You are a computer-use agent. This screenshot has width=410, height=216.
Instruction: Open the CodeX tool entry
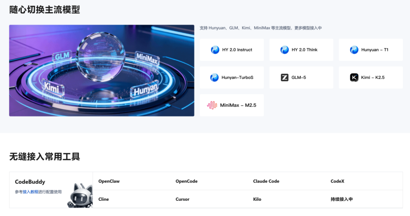click(337, 181)
